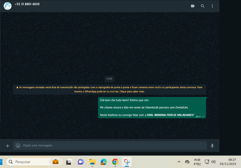Start voice message recording with microphone
The height and width of the screenshot is (168, 241).
point(212,146)
